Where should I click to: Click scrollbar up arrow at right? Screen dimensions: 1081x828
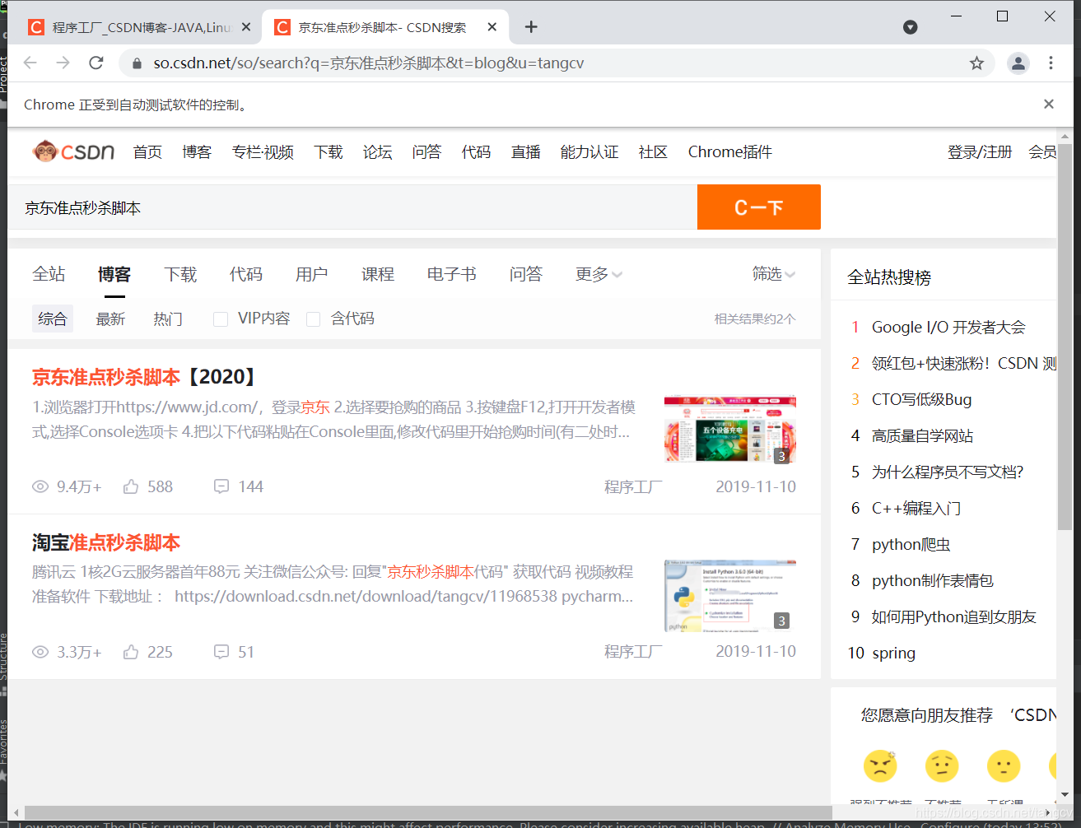point(1065,137)
